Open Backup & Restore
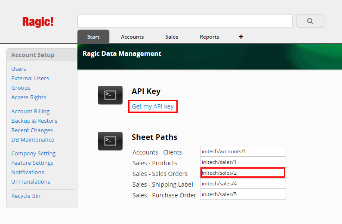Screen dimensions: 342x224 pos(34,121)
